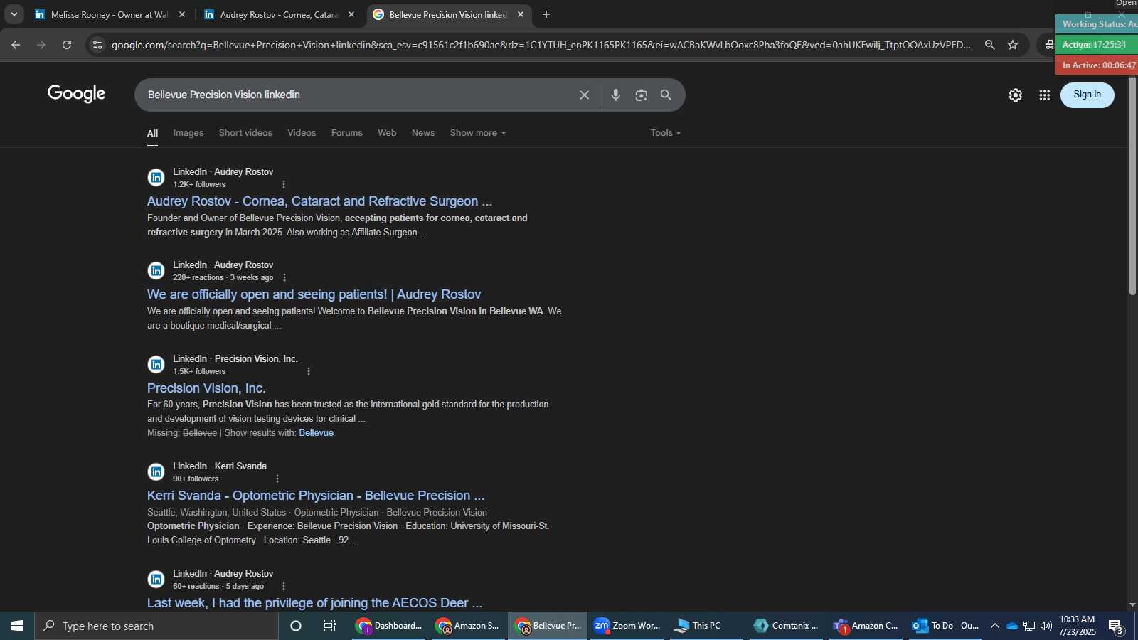Viewport: 1138px width, 640px height.
Task: Open the tab search dropdown arrow
Action: [14, 14]
